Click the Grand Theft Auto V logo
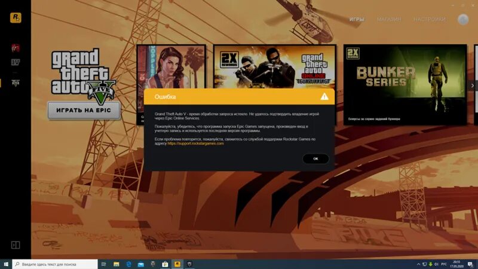Screen dimensions: 478x269 (x=84, y=77)
